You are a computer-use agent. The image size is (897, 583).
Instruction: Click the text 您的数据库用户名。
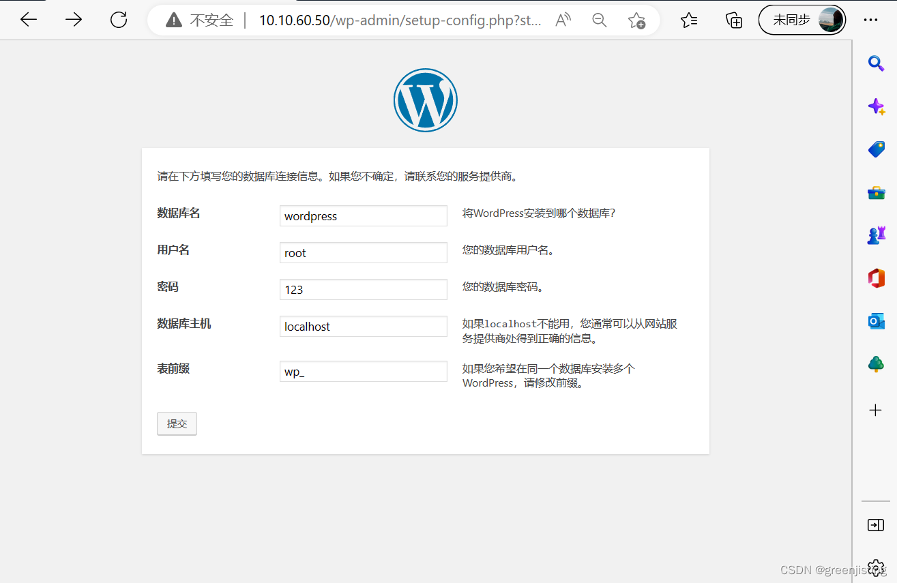509,250
